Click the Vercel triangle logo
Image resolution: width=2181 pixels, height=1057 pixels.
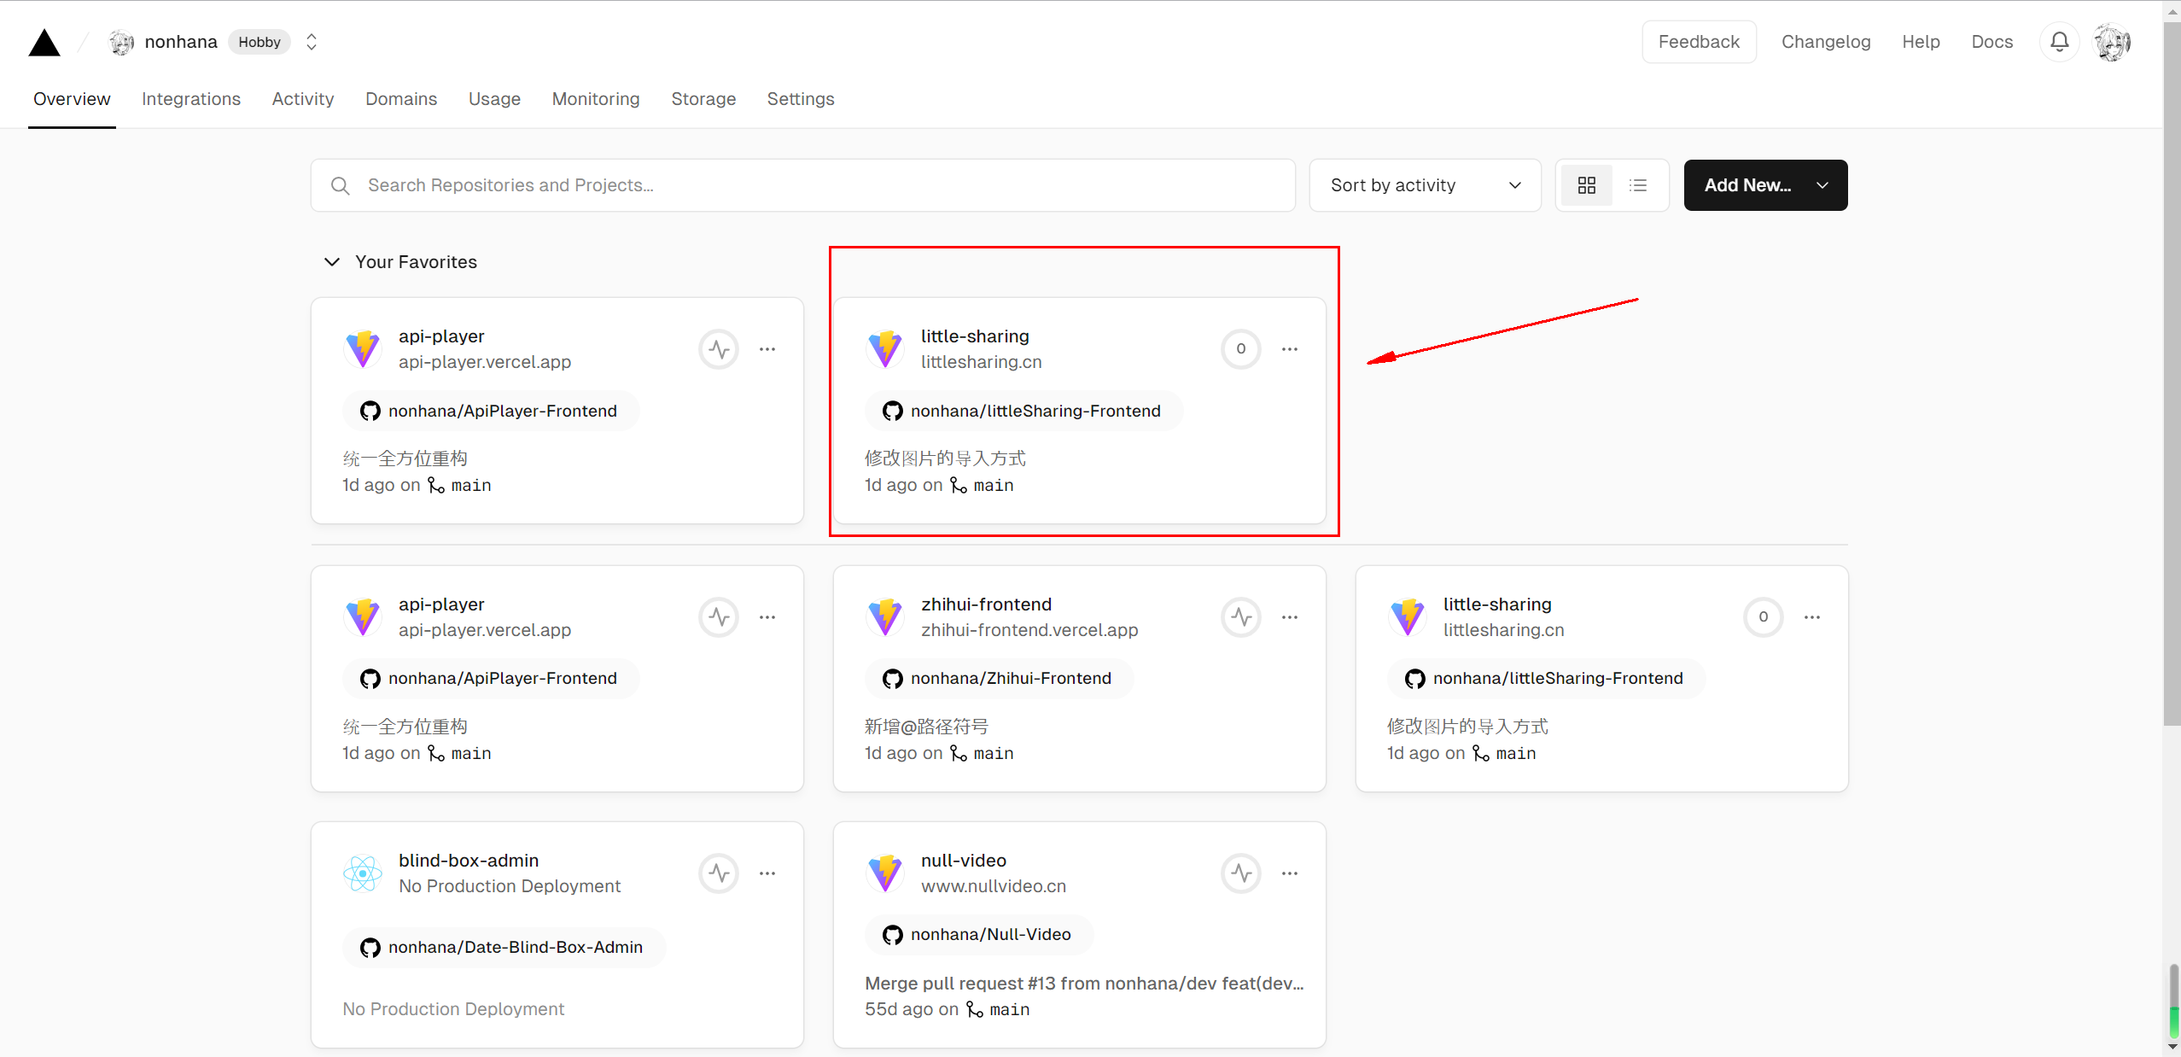(44, 43)
